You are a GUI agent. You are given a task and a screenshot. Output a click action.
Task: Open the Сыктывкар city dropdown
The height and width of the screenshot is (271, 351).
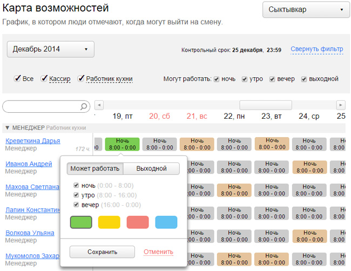306,10
